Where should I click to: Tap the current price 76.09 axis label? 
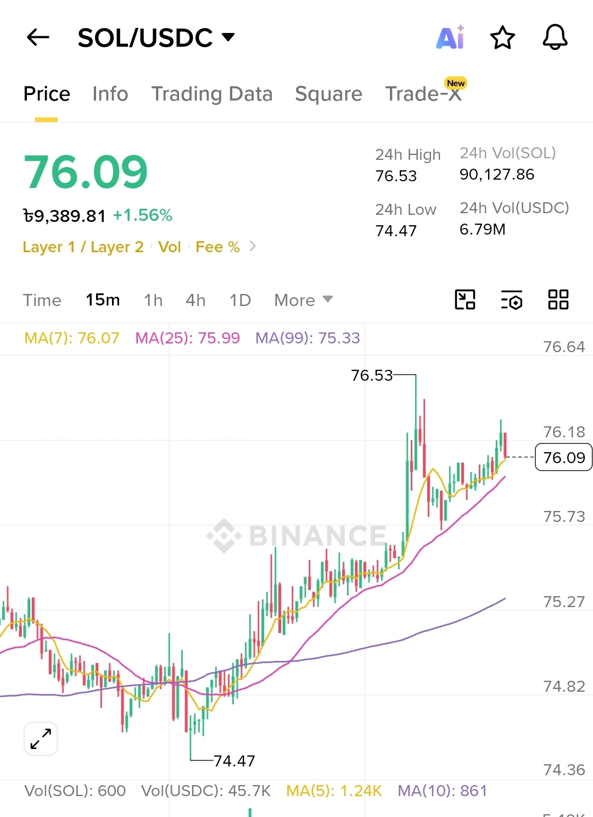[564, 457]
